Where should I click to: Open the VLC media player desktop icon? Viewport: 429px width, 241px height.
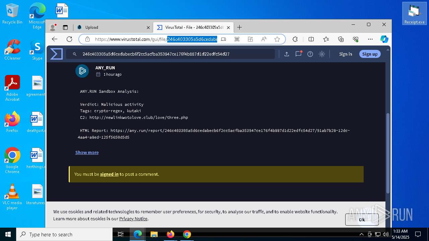tap(12, 197)
